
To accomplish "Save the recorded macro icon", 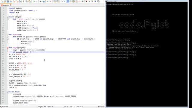I will tap(98, 1).
